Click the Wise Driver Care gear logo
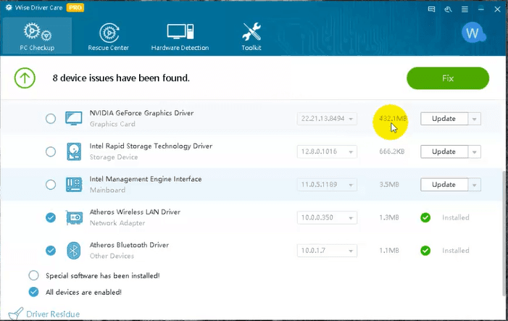 pos(9,7)
